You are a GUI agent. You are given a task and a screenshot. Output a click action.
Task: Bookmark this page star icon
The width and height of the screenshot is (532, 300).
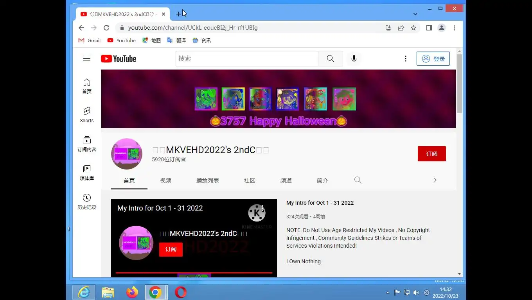tap(413, 28)
